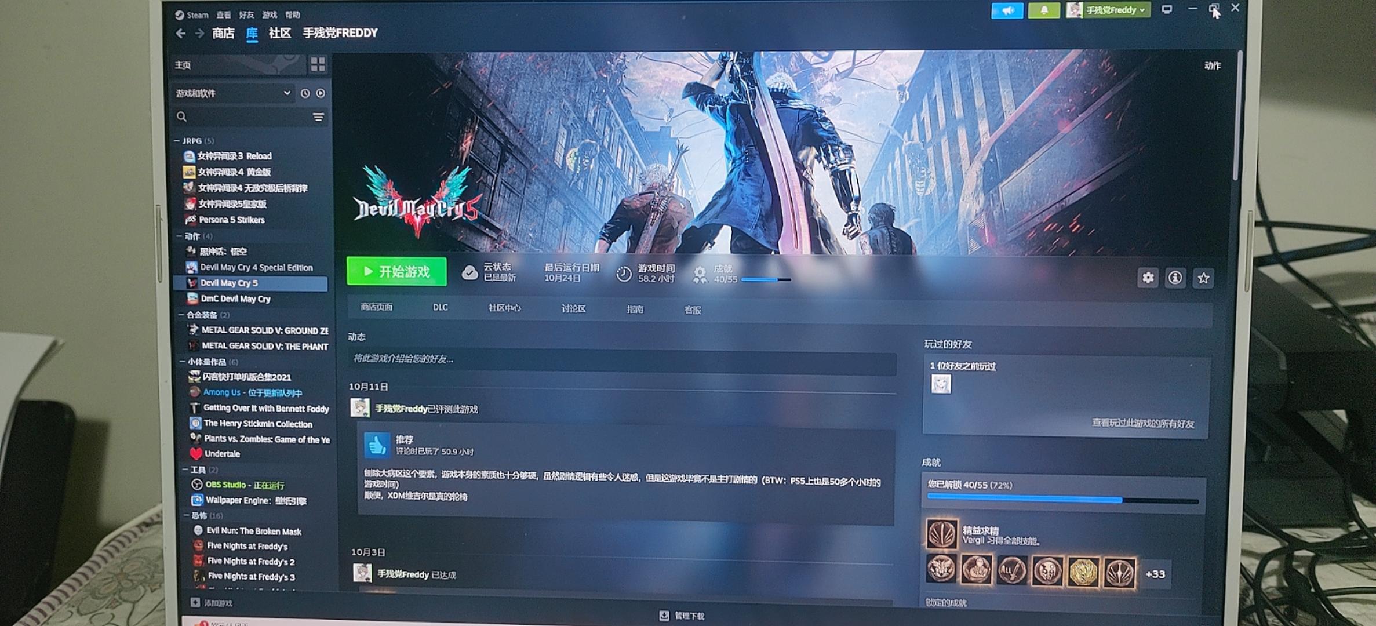
Task: Click the playtime clock icon
Action: tap(624, 274)
